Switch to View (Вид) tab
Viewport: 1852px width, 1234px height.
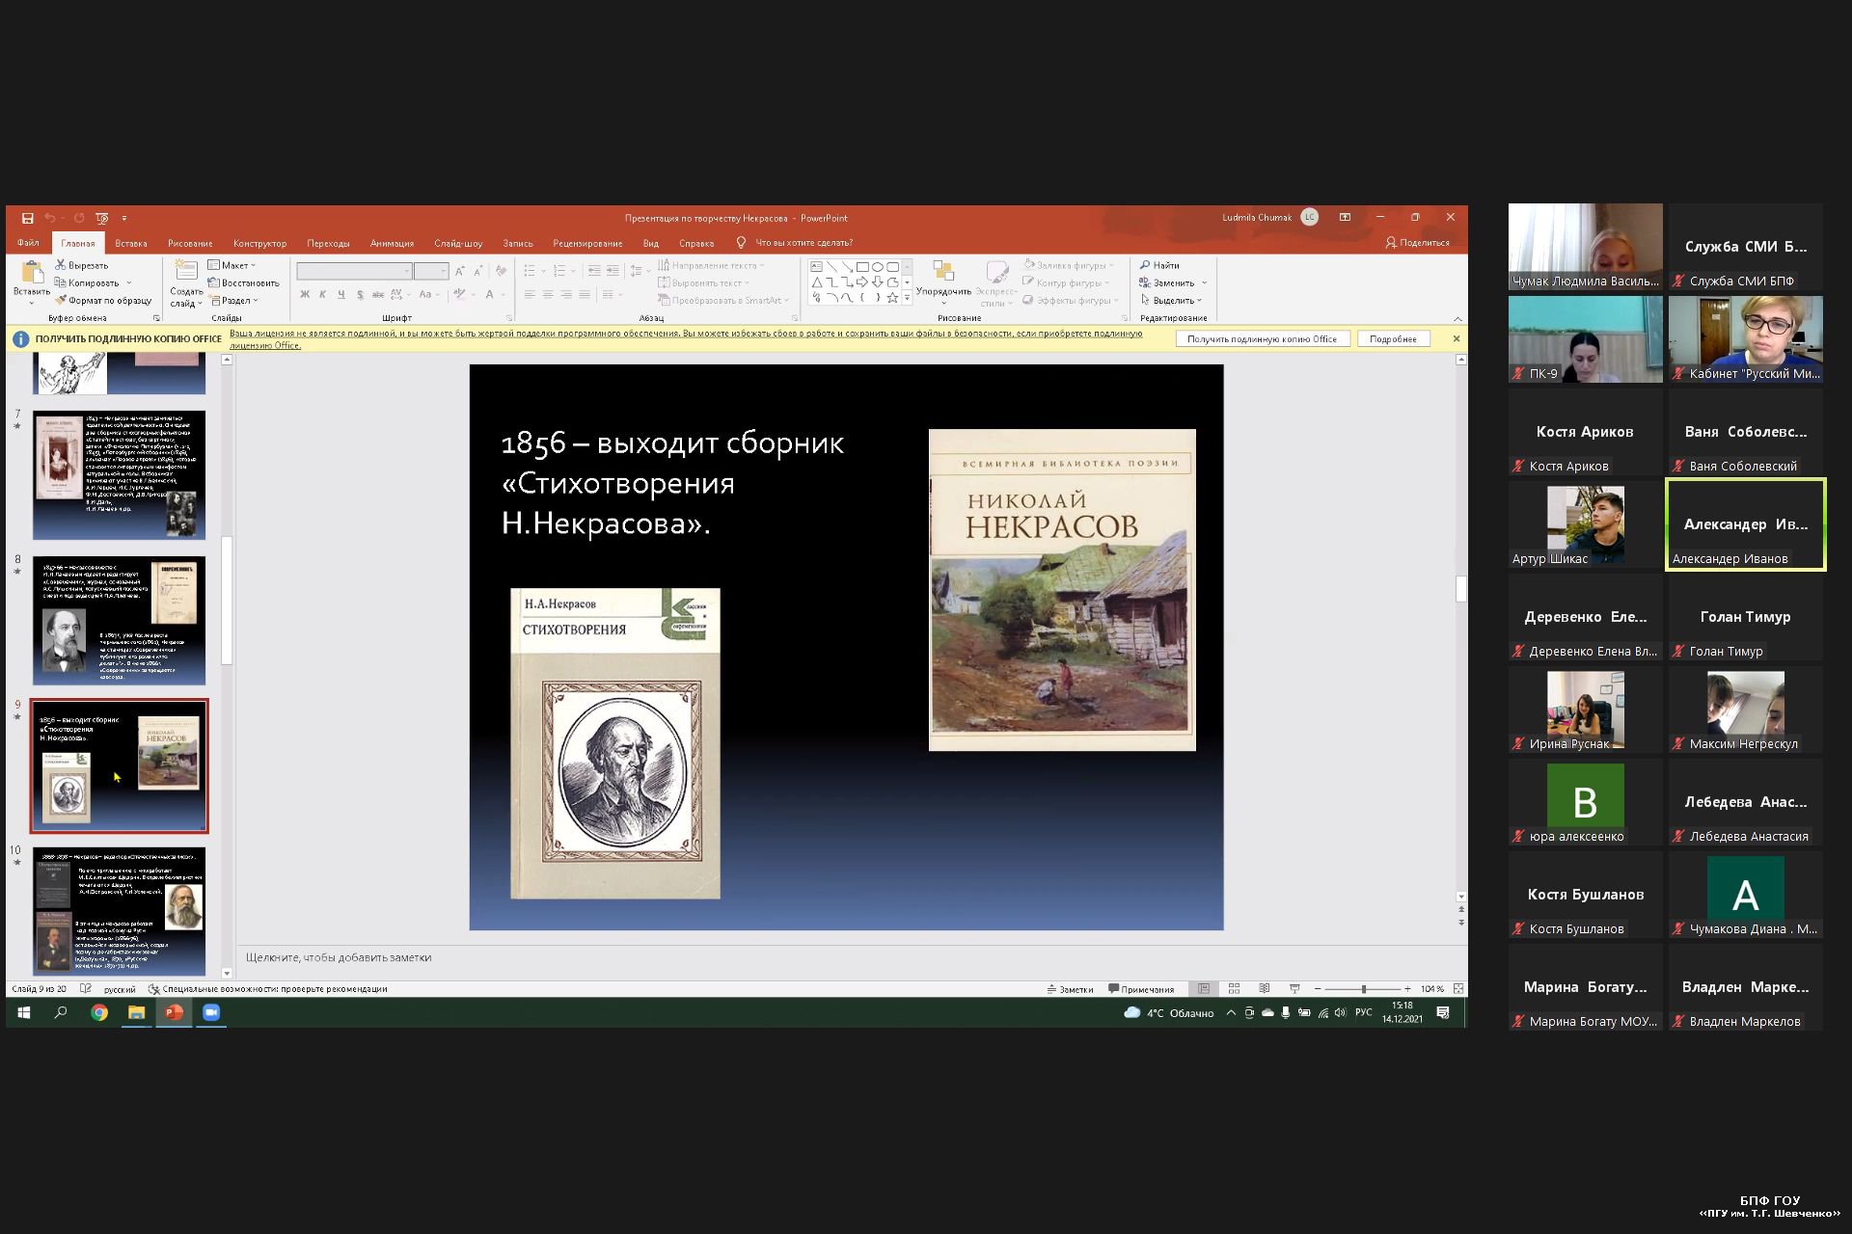[651, 243]
